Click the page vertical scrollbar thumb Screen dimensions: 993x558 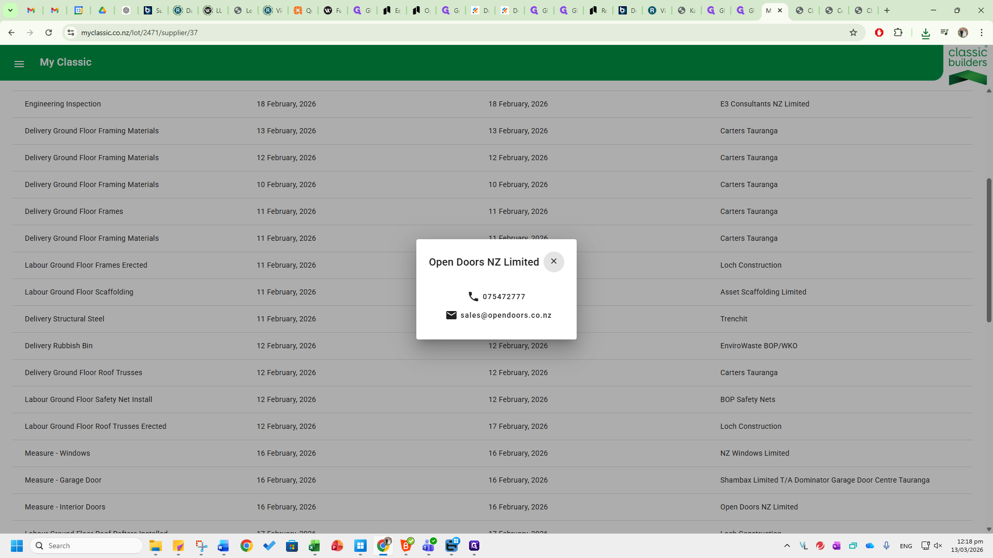click(989, 251)
